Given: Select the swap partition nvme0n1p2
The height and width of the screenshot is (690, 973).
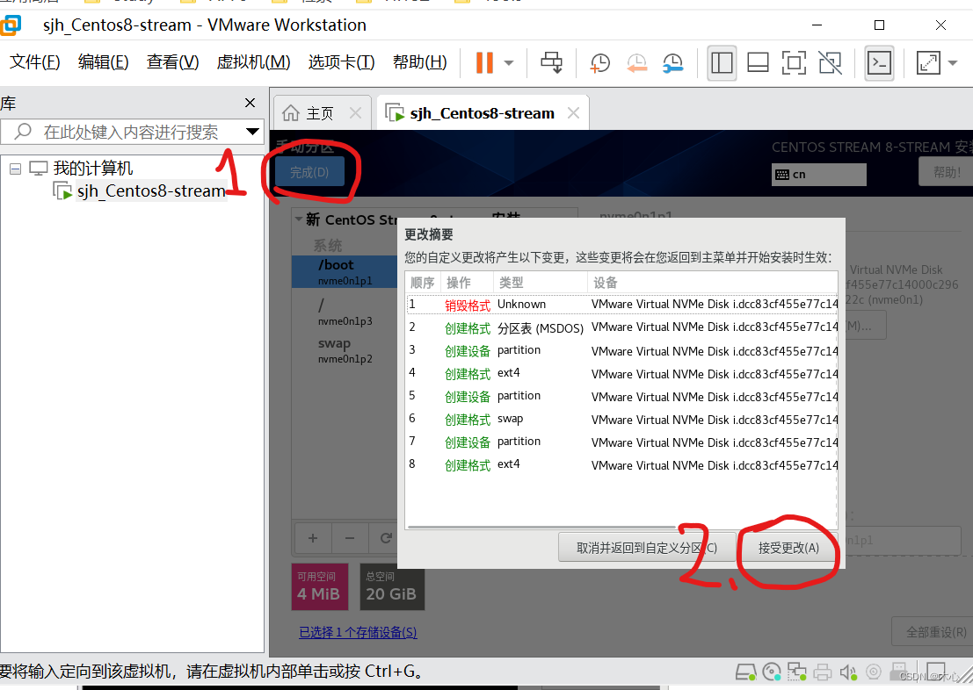Looking at the screenshot, I should (345, 350).
